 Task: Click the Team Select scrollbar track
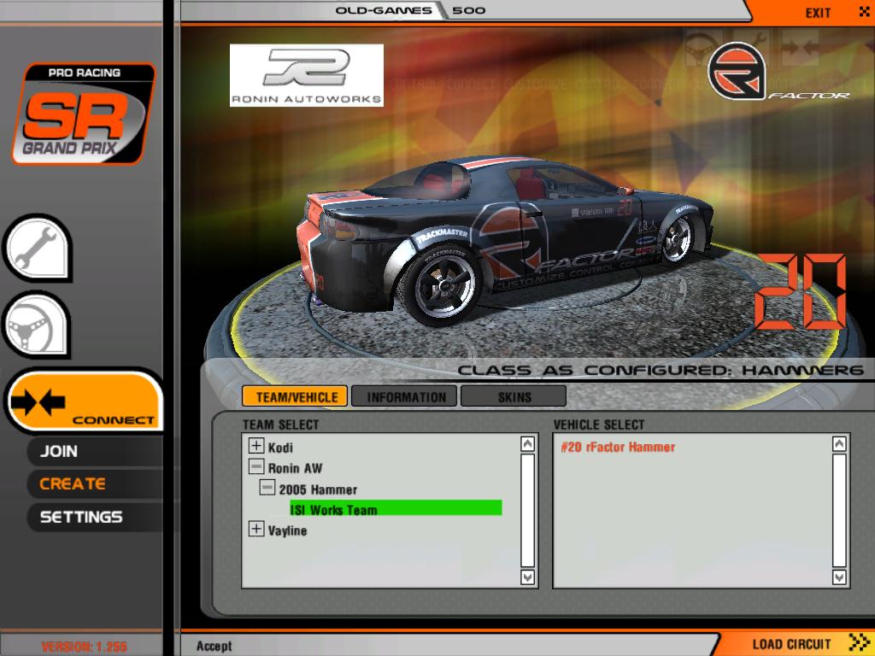click(x=527, y=511)
